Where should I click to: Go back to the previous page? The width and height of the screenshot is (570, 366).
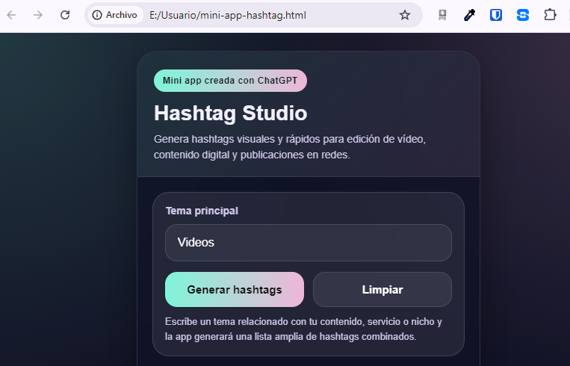(12, 15)
